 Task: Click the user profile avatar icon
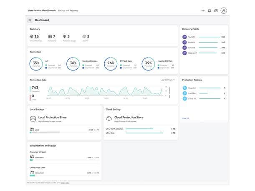224,10
